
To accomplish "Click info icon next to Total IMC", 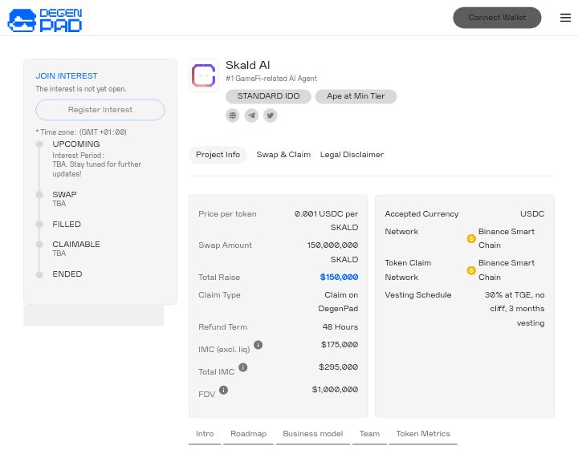I will pos(242,367).
